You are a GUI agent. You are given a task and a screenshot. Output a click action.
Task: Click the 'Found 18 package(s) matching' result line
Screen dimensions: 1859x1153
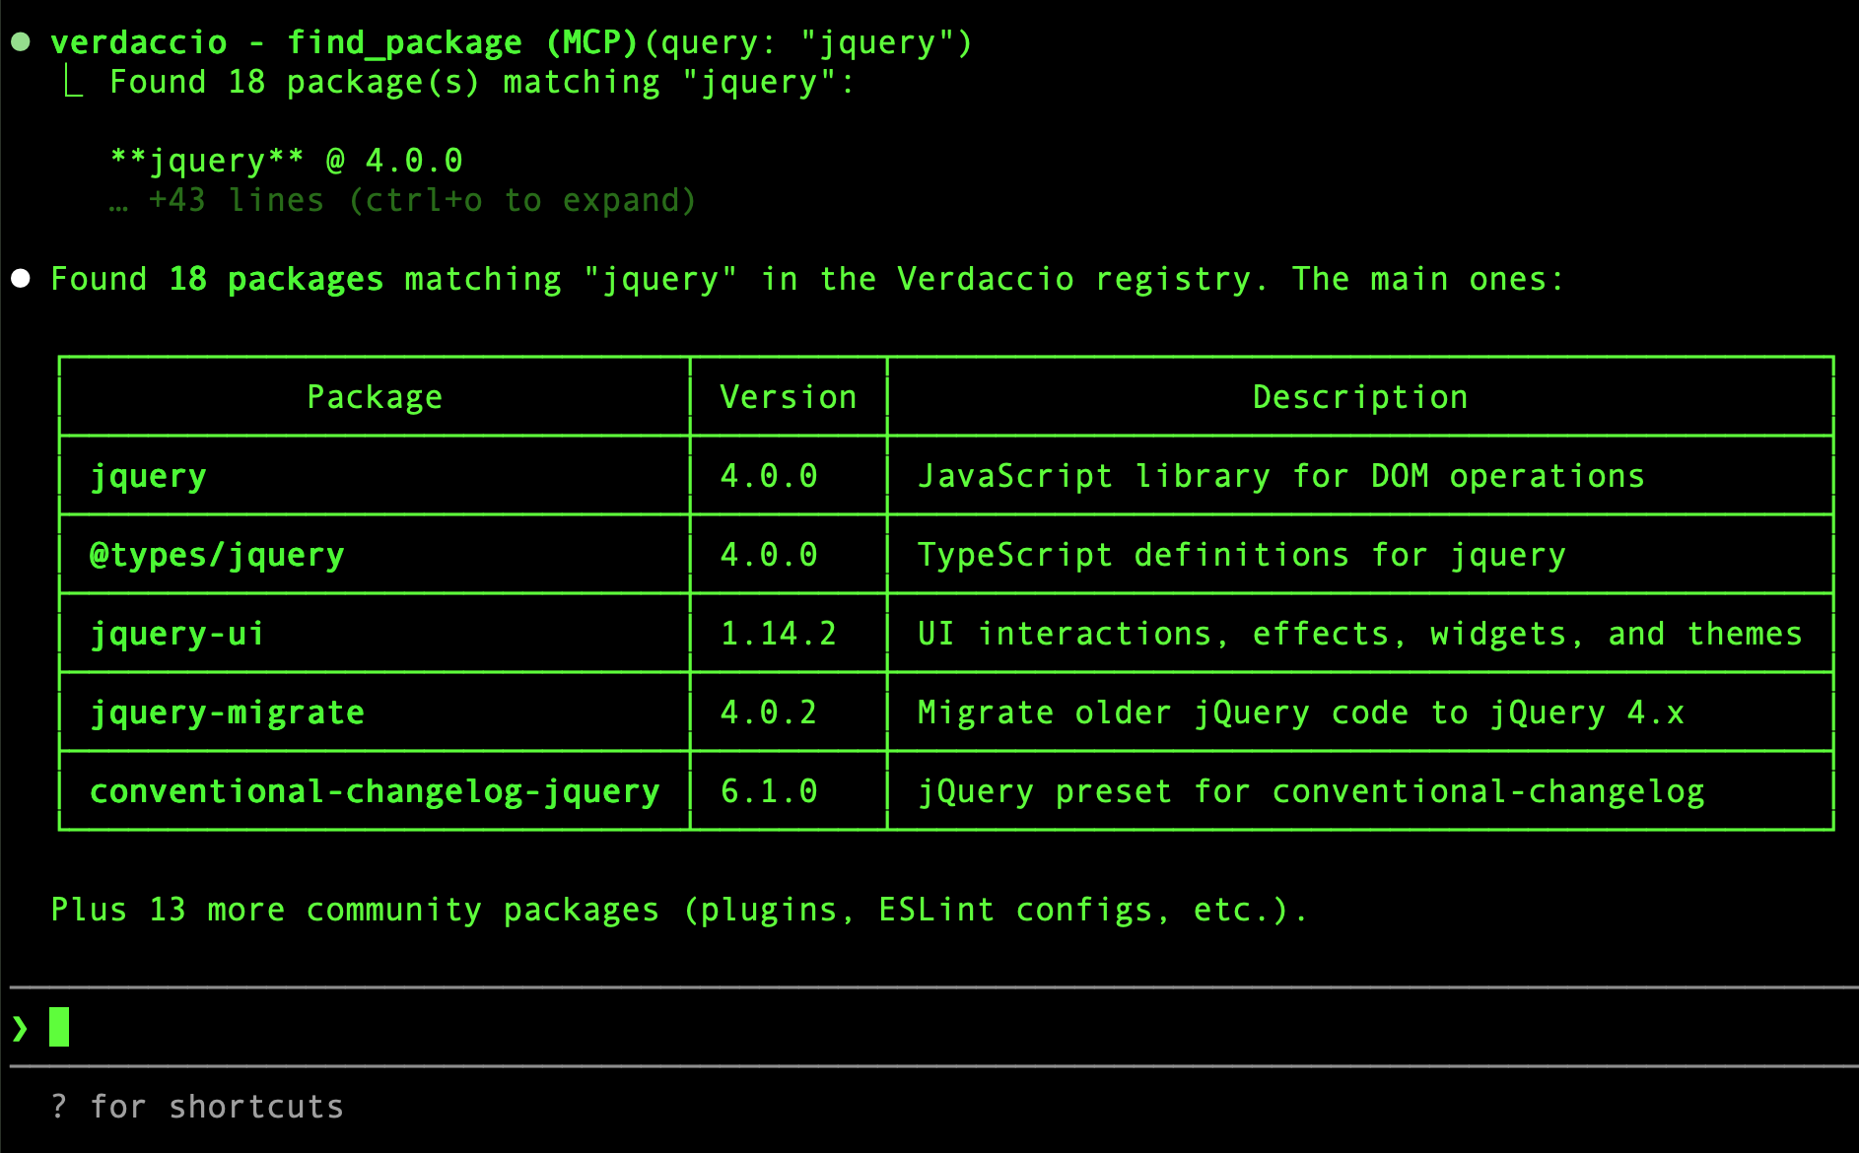(482, 82)
